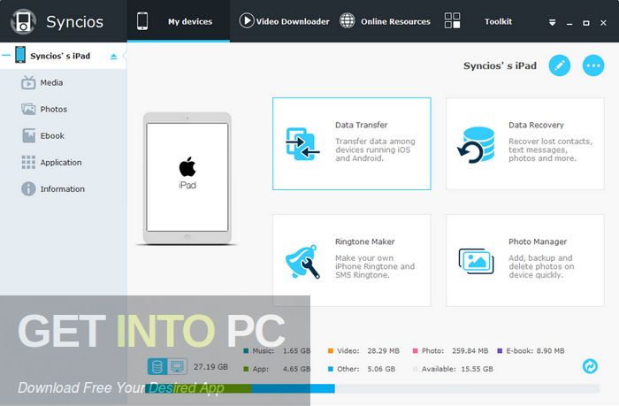
Task: Open the Ringtone Maker card
Action: (x=352, y=260)
